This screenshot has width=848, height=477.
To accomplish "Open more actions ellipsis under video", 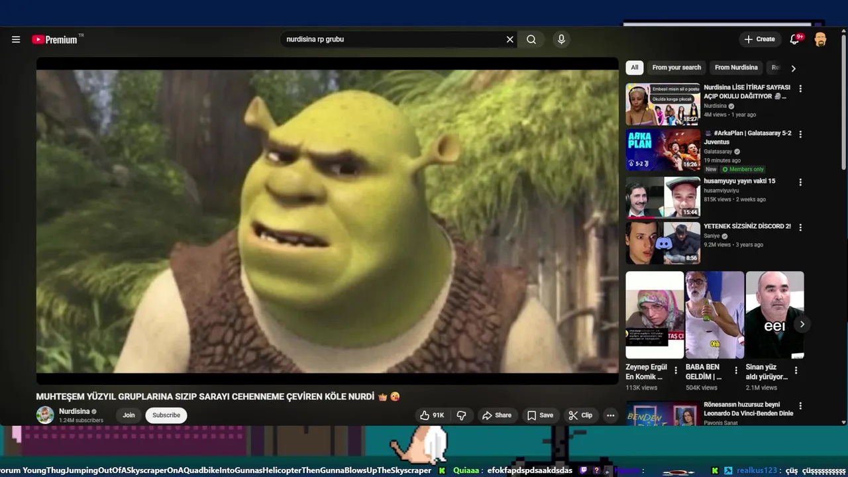I will [611, 415].
